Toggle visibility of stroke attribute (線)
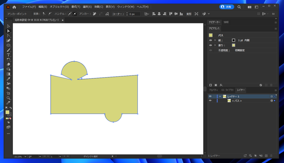This screenshot has height=163, width=284. (210, 40)
